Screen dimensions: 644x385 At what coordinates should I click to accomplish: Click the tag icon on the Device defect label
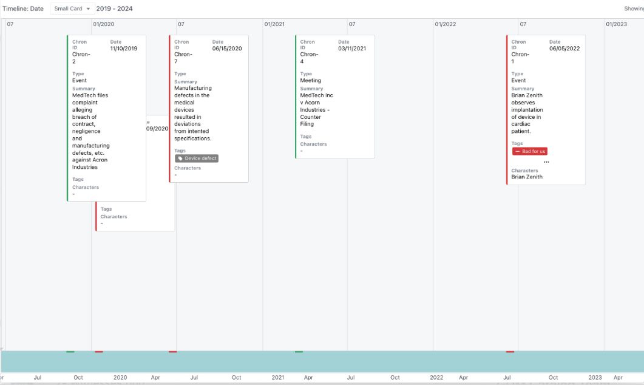point(180,158)
